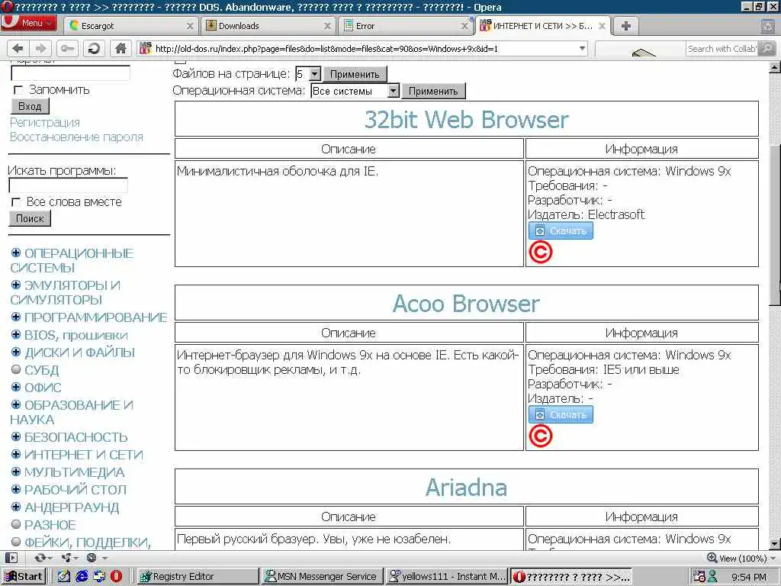This screenshot has width=781, height=586.
Task: Close the Escargot tab
Action: click(x=190, y=26)
